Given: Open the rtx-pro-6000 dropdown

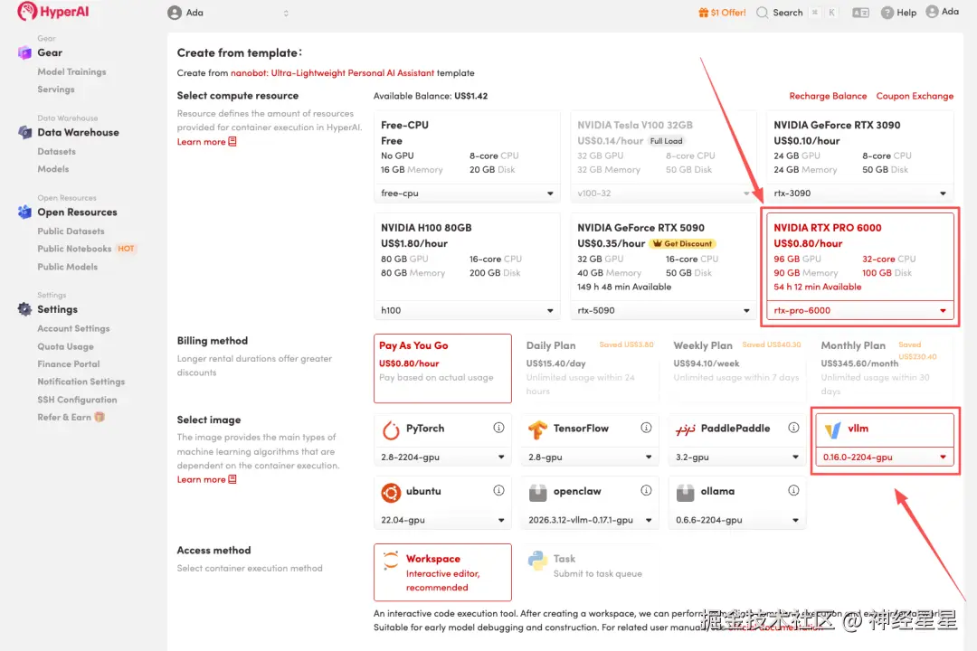Looking at the screenshot, I should coord(860,310).
